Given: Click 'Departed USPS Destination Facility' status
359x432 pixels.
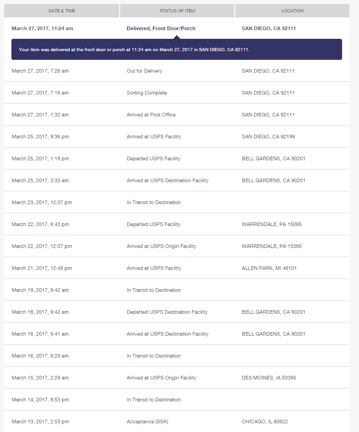Looking at the screenshot, I should click(167, 312).
